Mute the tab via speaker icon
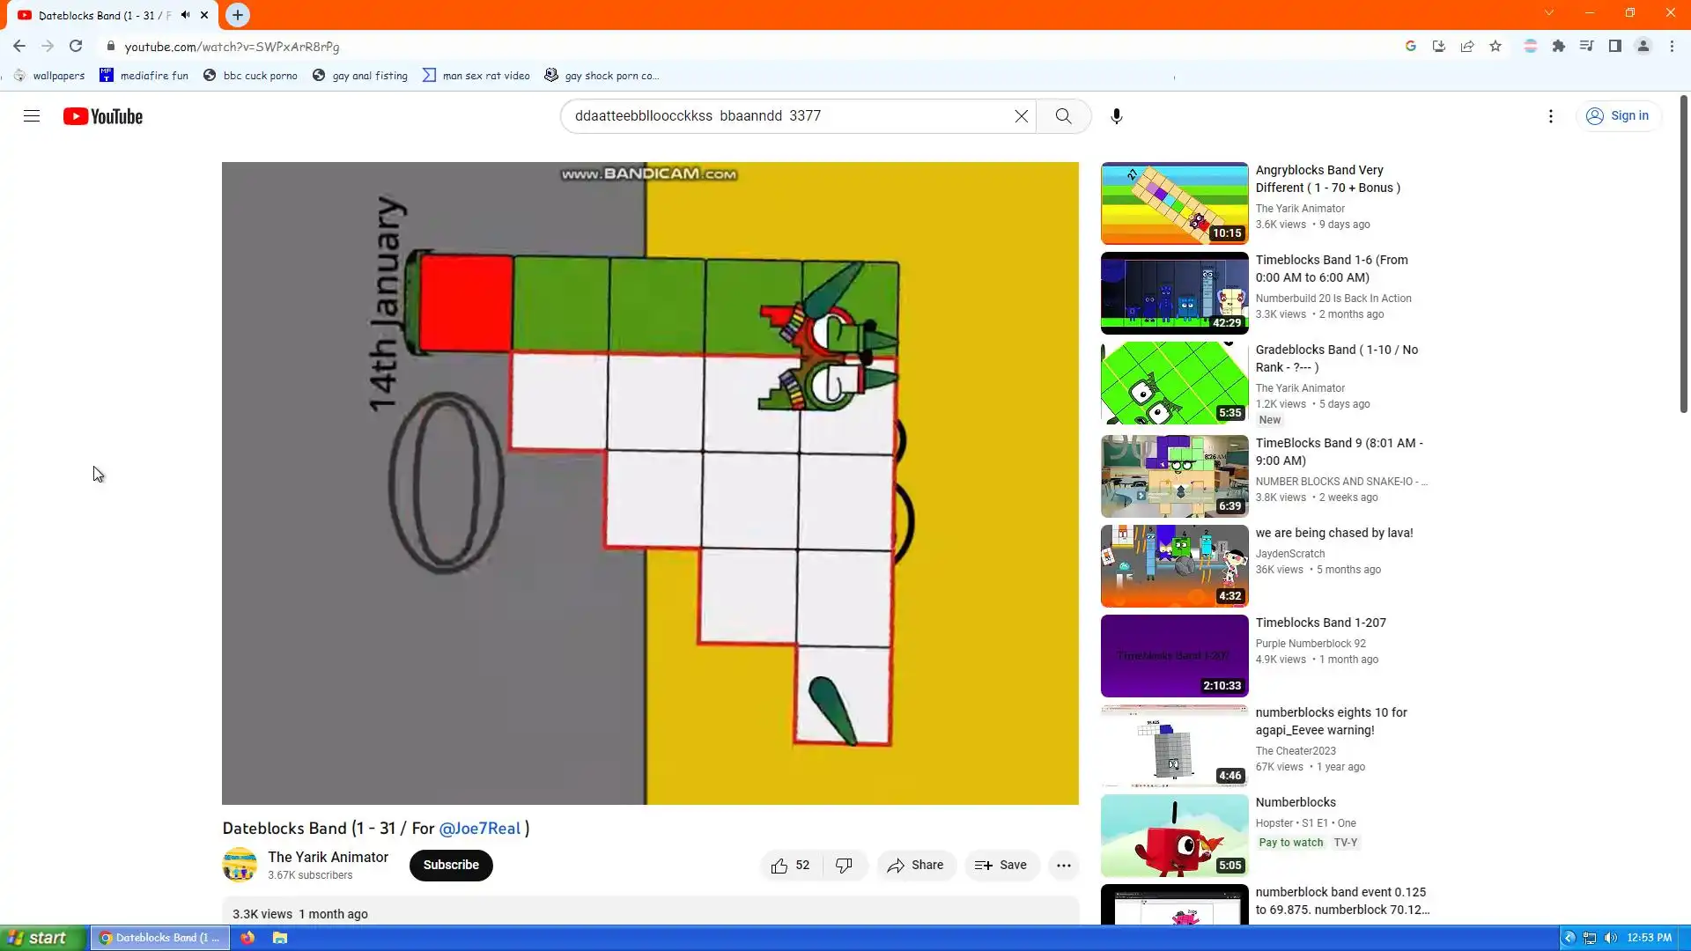Screen dimensions: 1691x951 click(185, 15)
